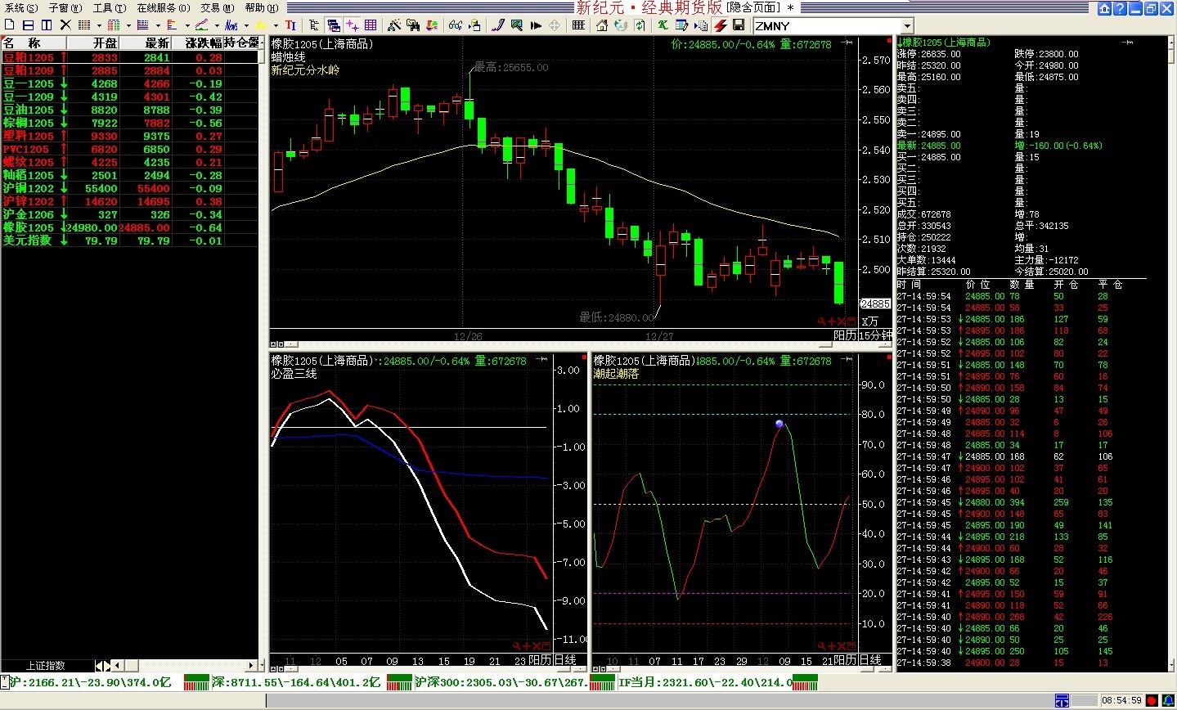Open the 交易(M) menu
Screen dimensions: 1177x710
(218, 7)
